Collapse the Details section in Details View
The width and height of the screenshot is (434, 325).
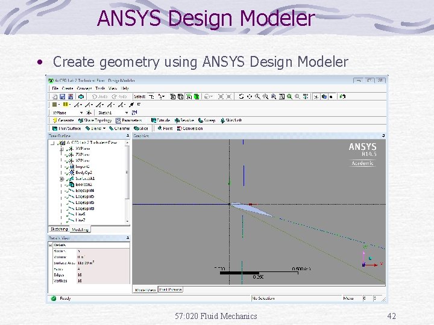(x=51, y=245)
